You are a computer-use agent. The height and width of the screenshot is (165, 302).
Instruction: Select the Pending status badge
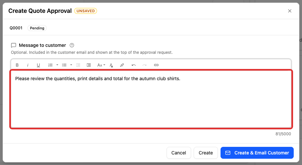click(x=37, y=28)
